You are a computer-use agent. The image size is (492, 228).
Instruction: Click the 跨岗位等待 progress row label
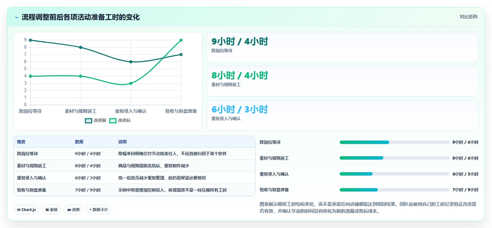[270, 142]
